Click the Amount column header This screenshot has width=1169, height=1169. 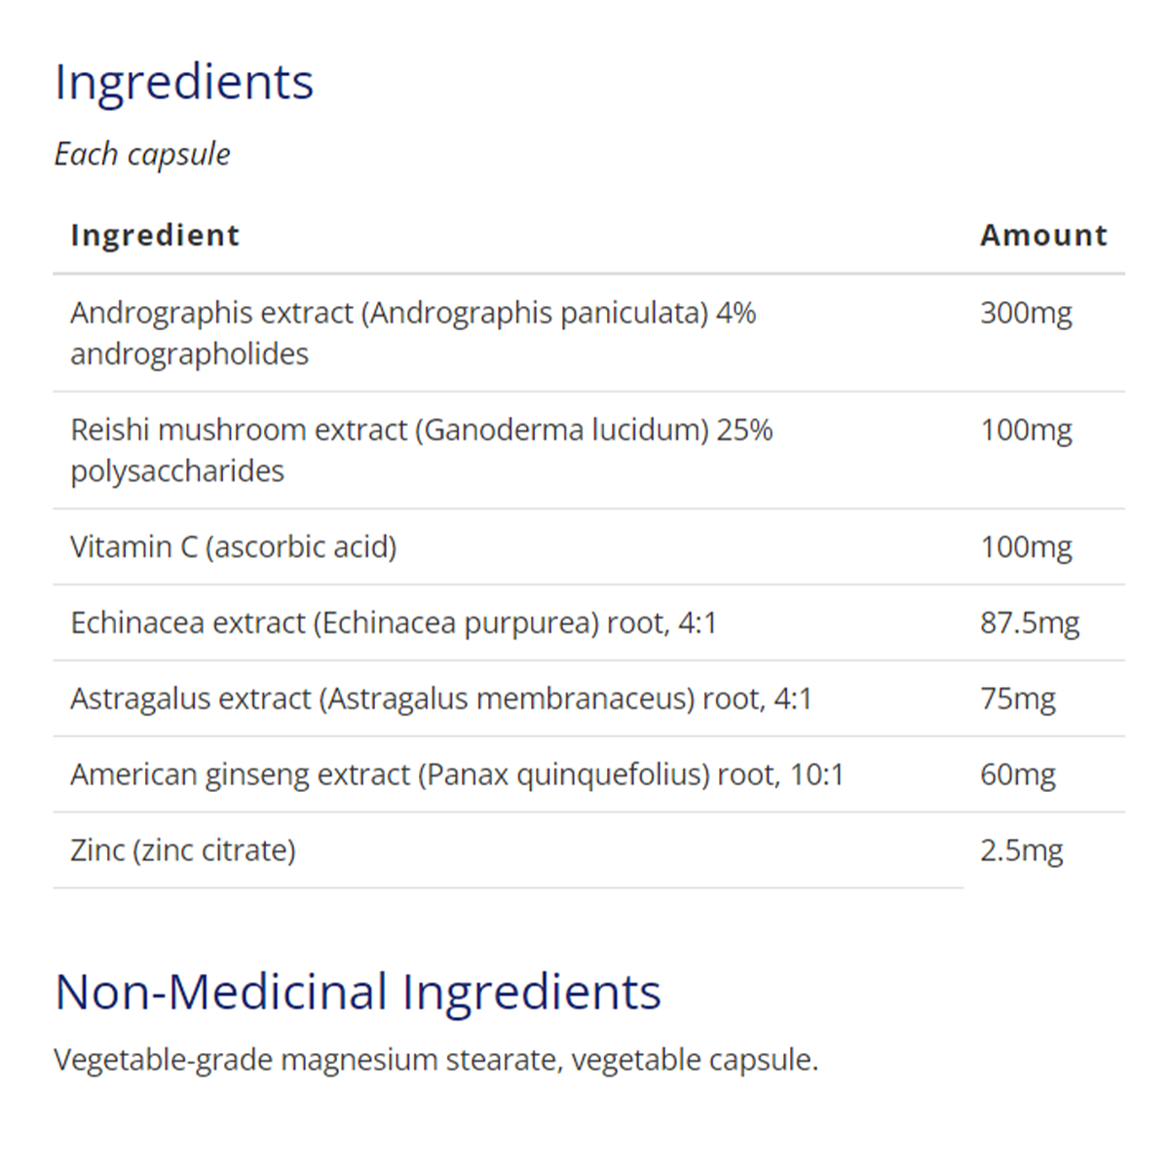click(1043, 235)
